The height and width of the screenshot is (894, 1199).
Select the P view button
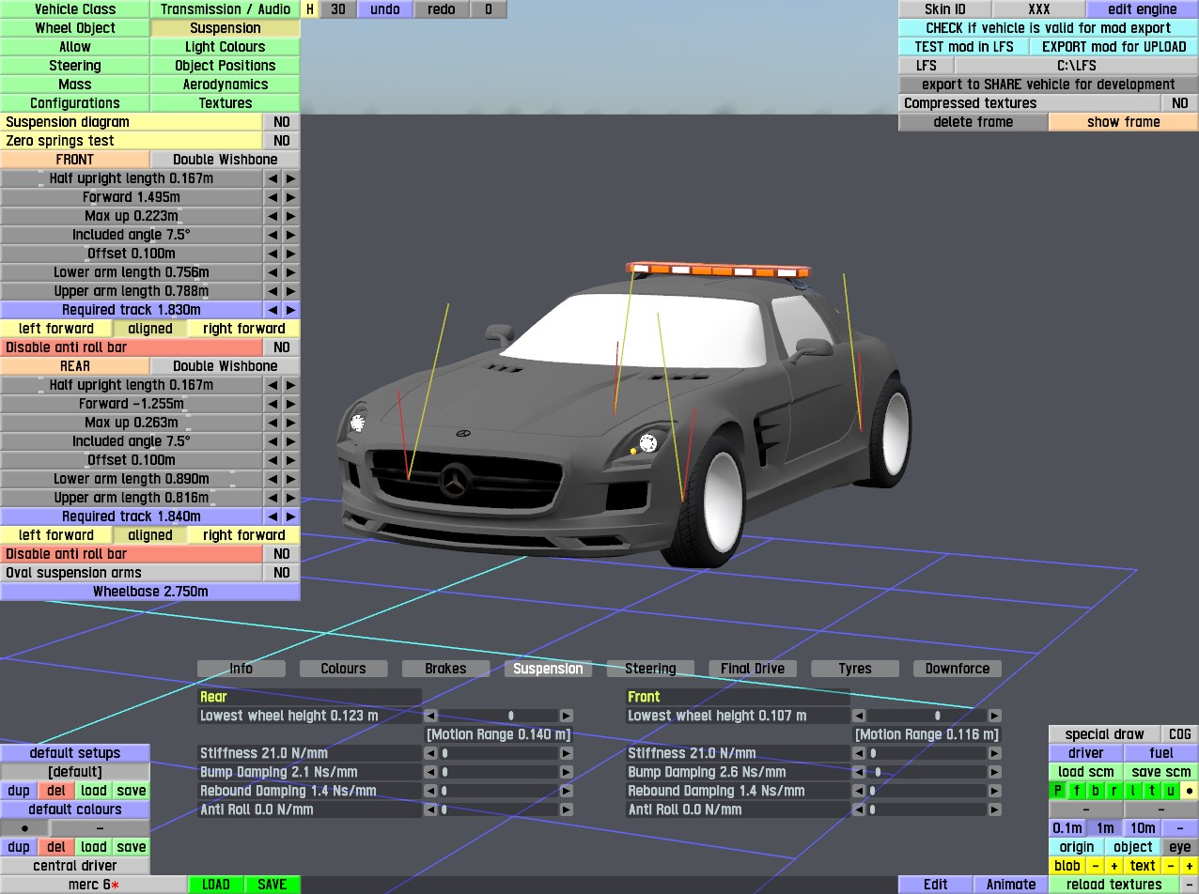[x=1058, y=791]
